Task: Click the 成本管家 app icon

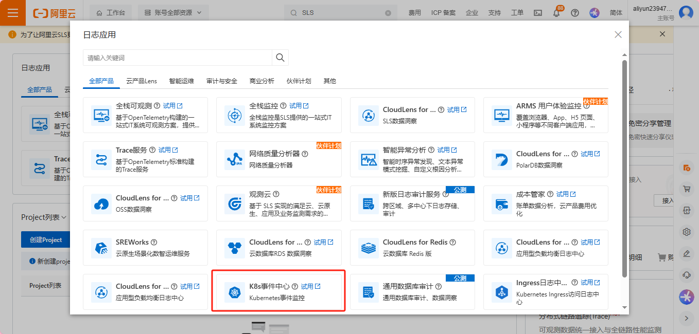Action: point(501,203)
